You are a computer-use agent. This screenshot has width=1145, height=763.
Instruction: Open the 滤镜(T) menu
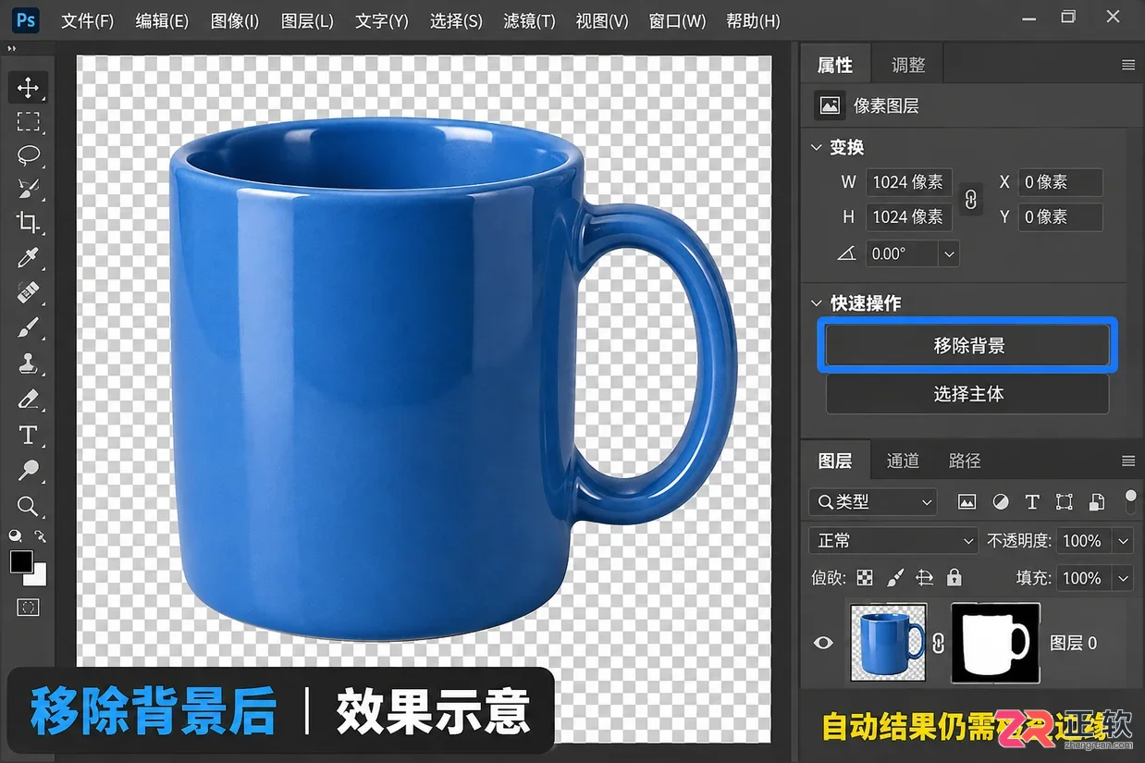coord(530,20)
